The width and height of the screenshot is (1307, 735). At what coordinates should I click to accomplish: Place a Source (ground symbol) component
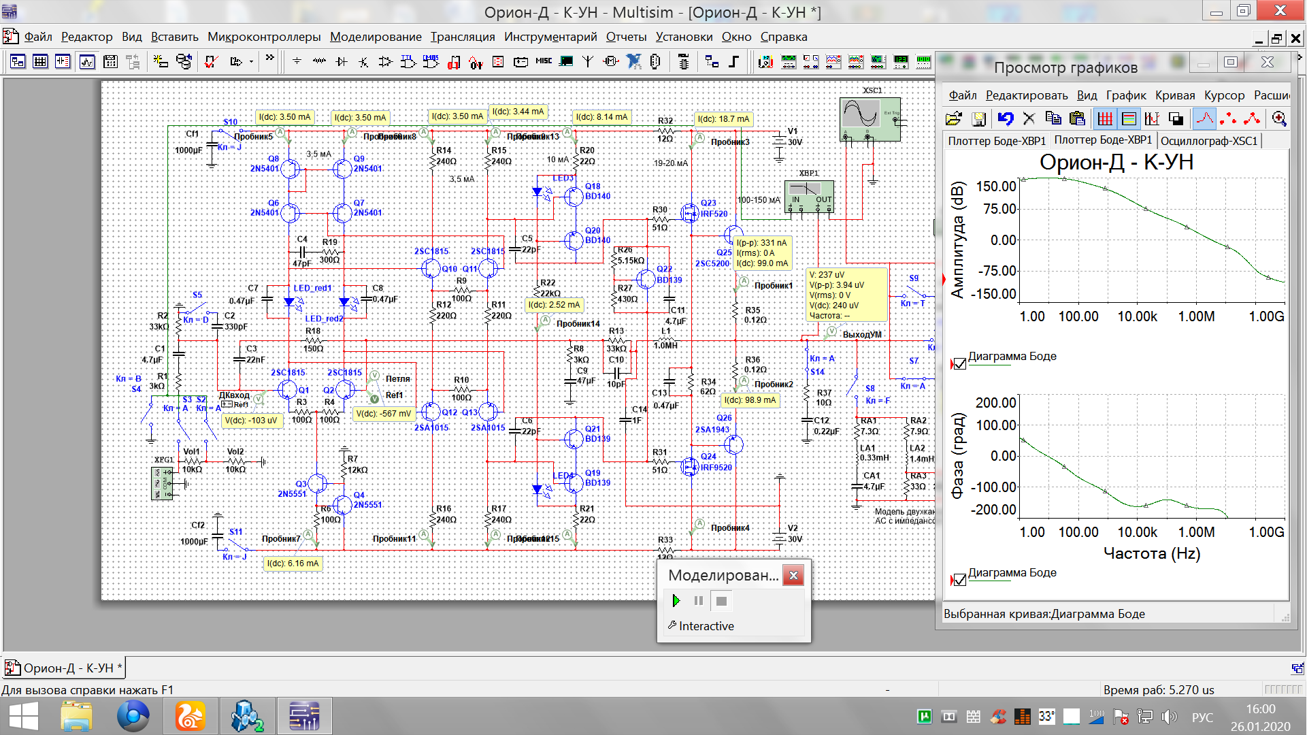pyautogui.click(x=297, y=61)
